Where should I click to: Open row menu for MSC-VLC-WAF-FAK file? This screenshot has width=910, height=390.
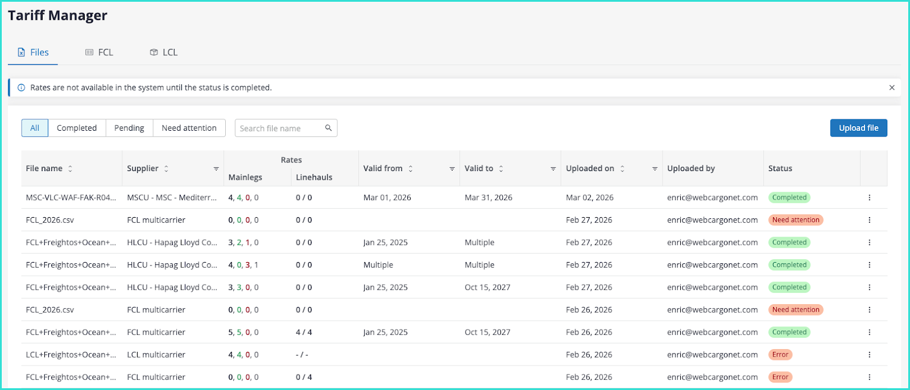(869, 198)
